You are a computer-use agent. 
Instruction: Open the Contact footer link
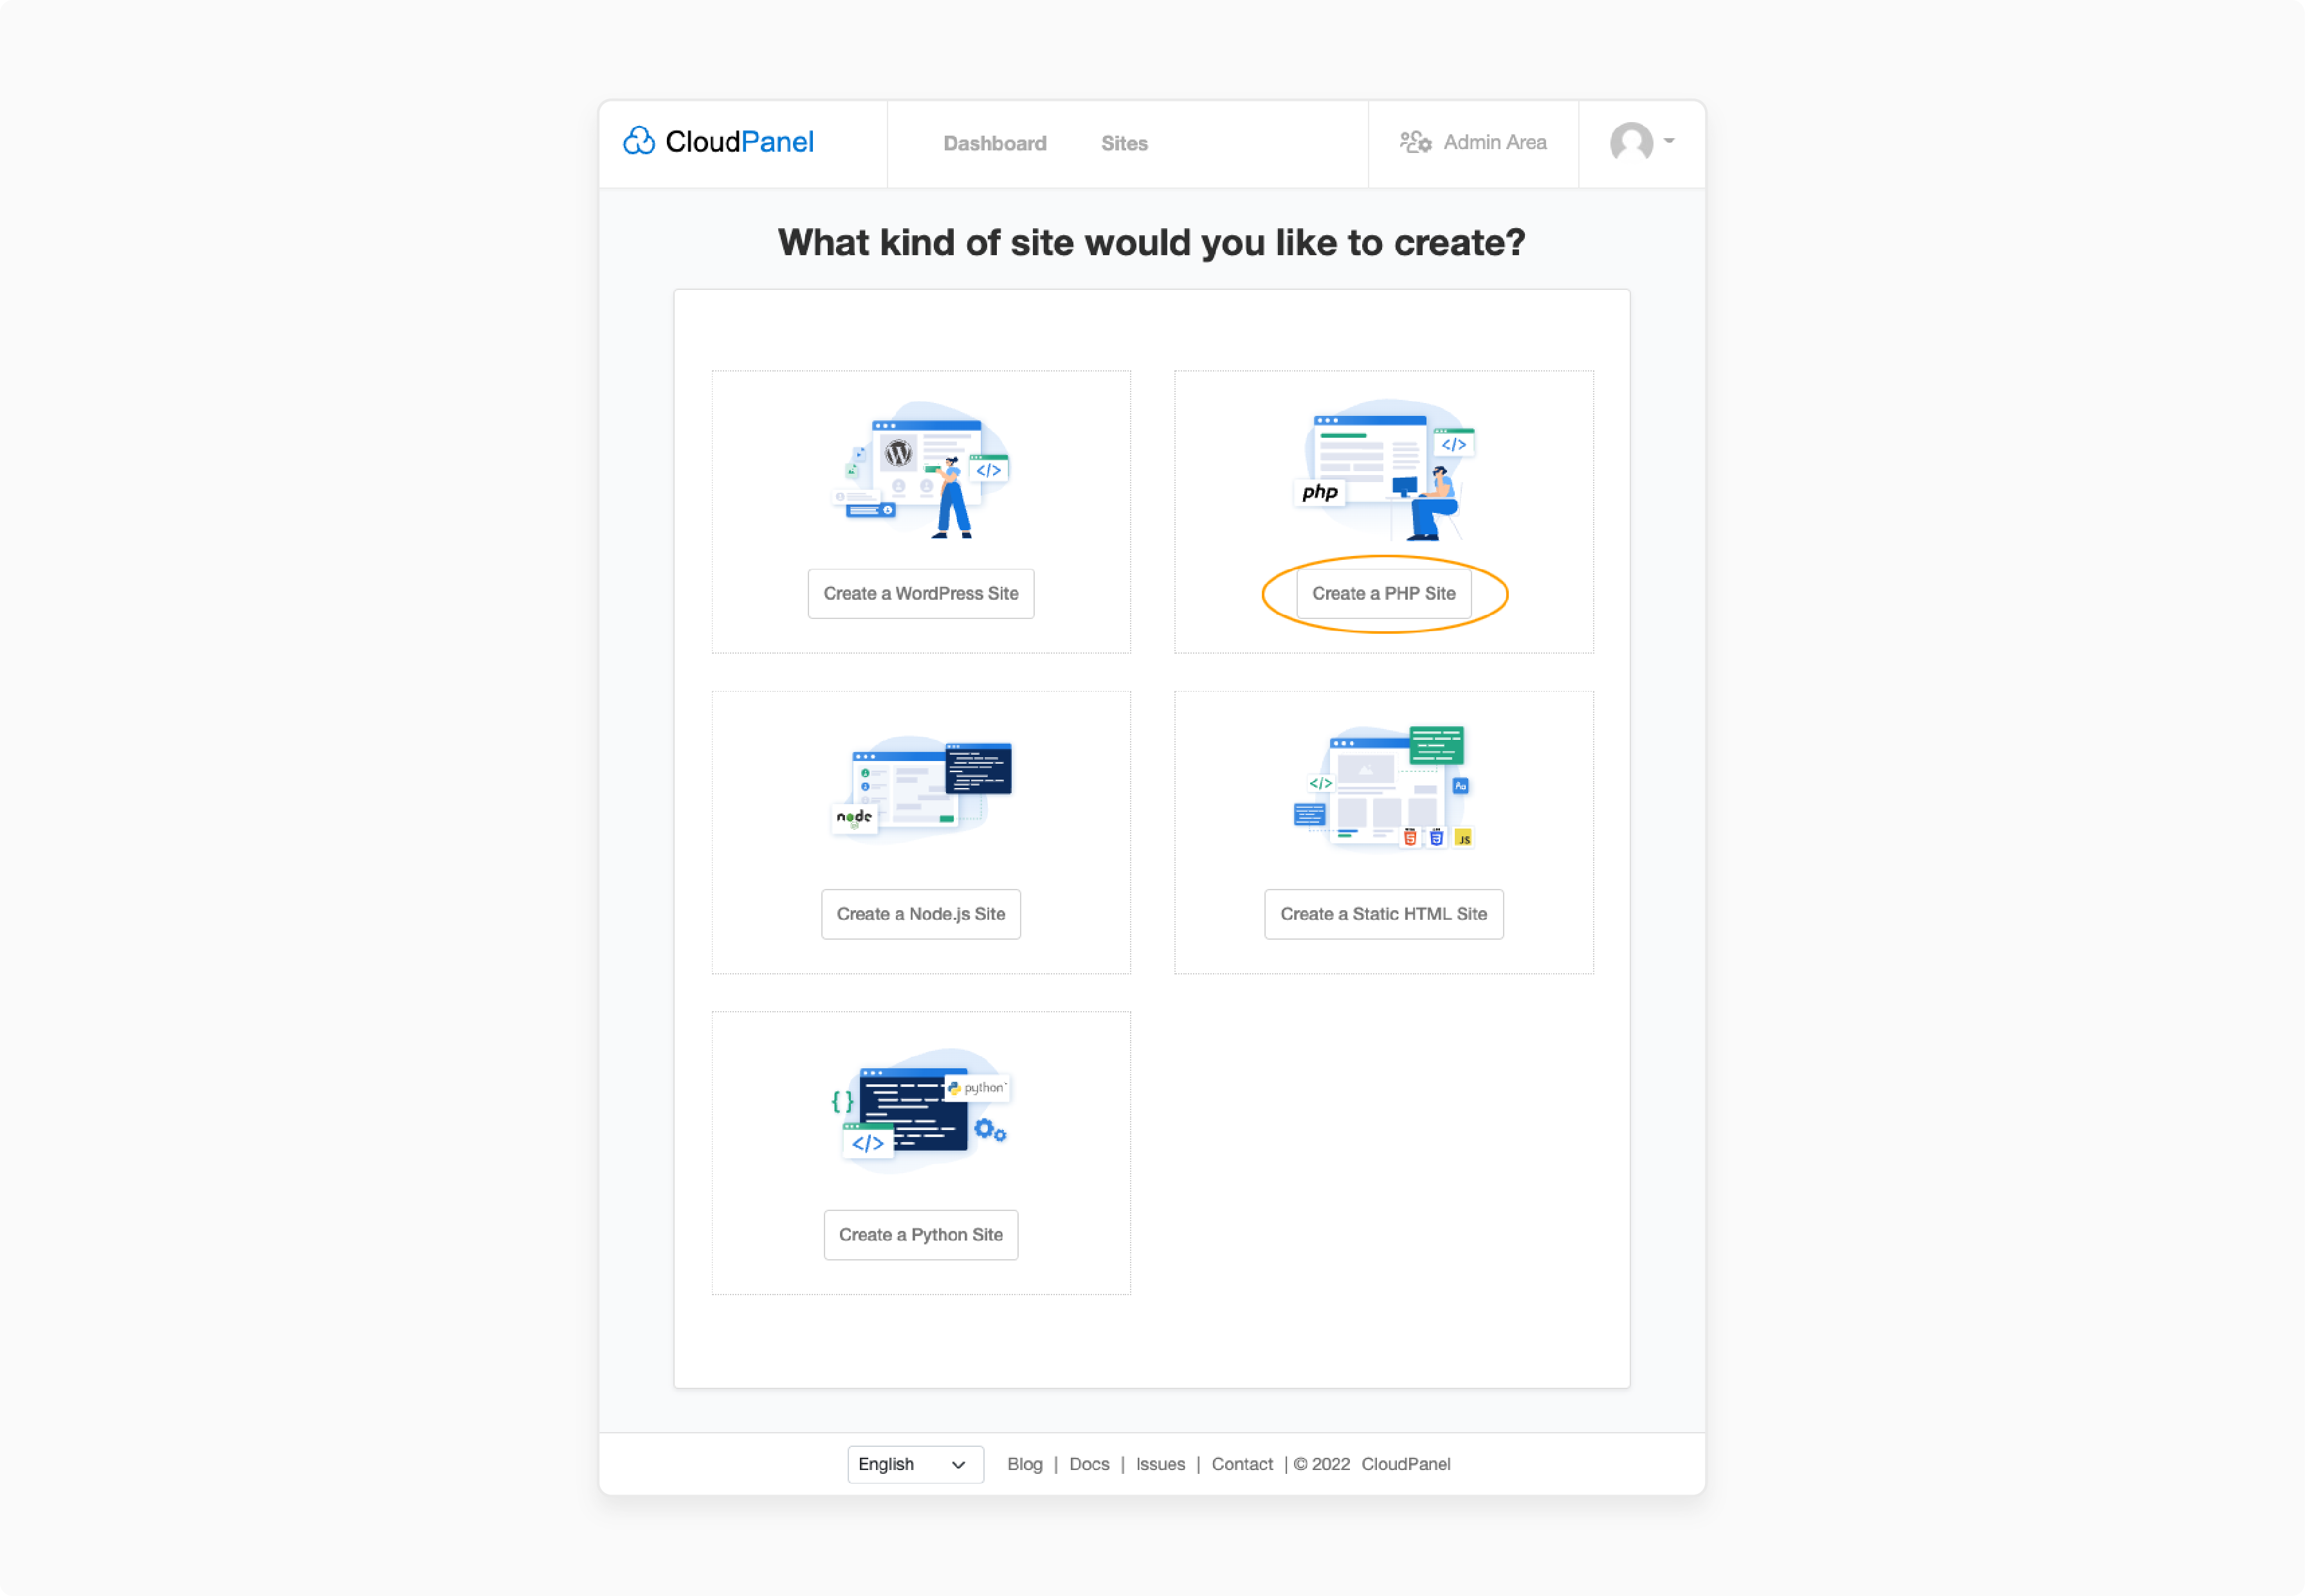click(x=1243, y=1464)
